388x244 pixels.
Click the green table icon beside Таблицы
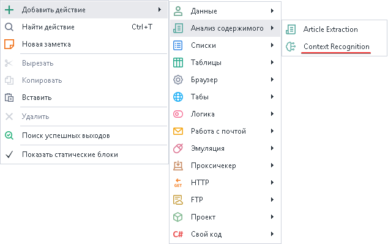point(178,63)
